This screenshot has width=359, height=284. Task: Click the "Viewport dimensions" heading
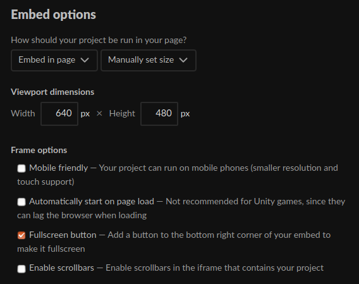tap(52, 92)
